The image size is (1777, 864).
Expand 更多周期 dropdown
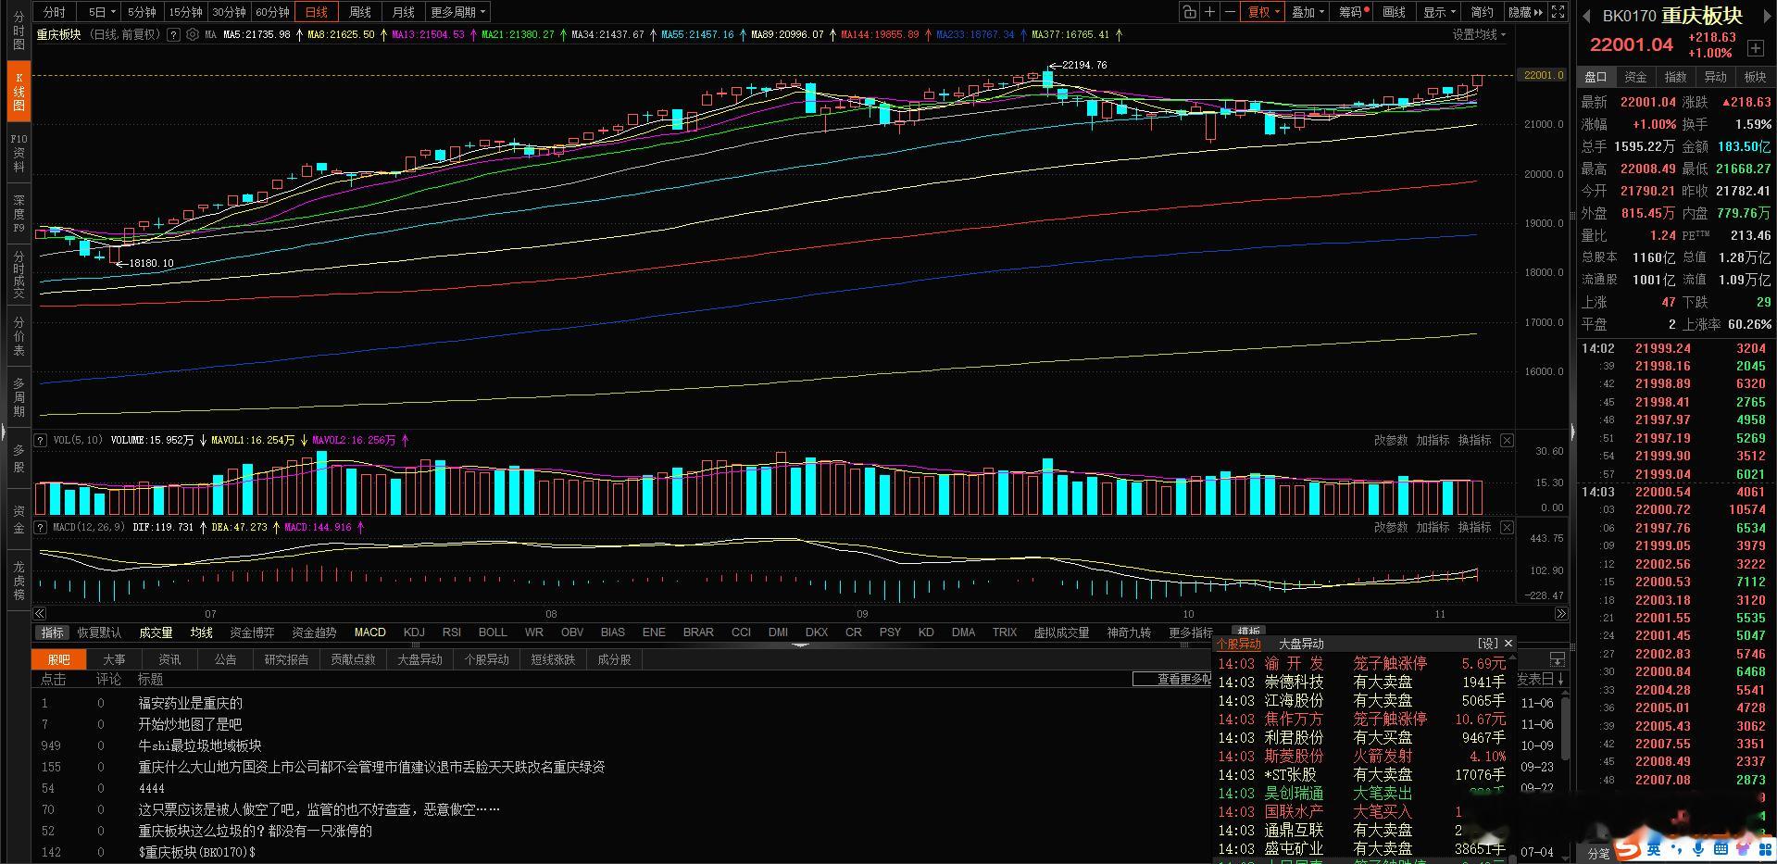458,12
